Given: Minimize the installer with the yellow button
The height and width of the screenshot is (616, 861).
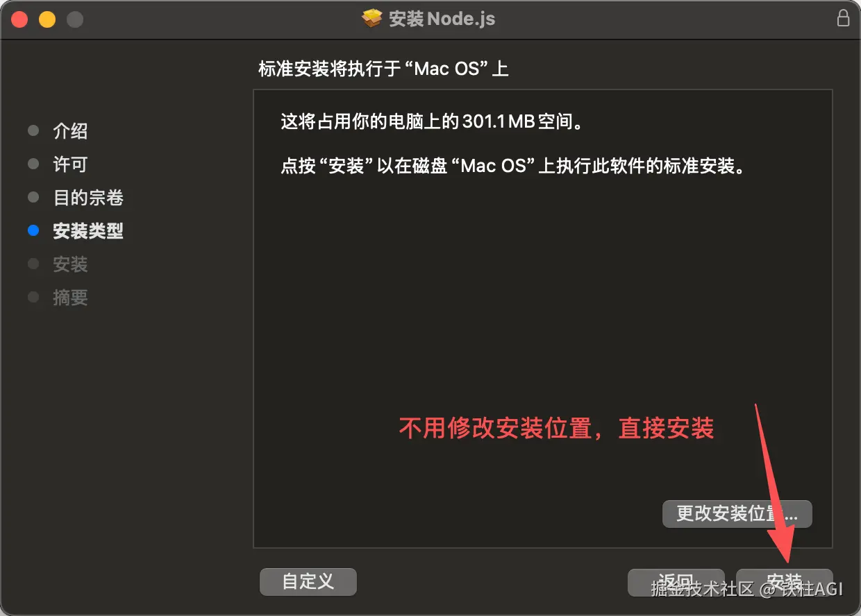Looking at the screenshot, I should (47, 19).
